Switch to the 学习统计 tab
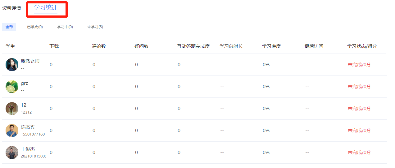Viewport: 395px width, 168px height. pos(46,8)
